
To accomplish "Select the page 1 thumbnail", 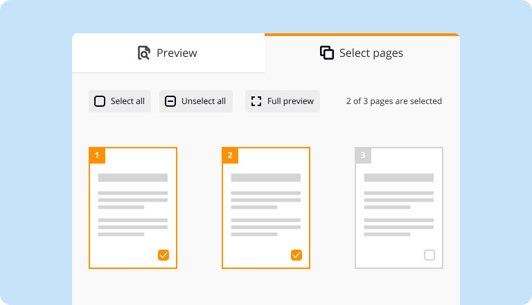I will click(x=132, y=208).
